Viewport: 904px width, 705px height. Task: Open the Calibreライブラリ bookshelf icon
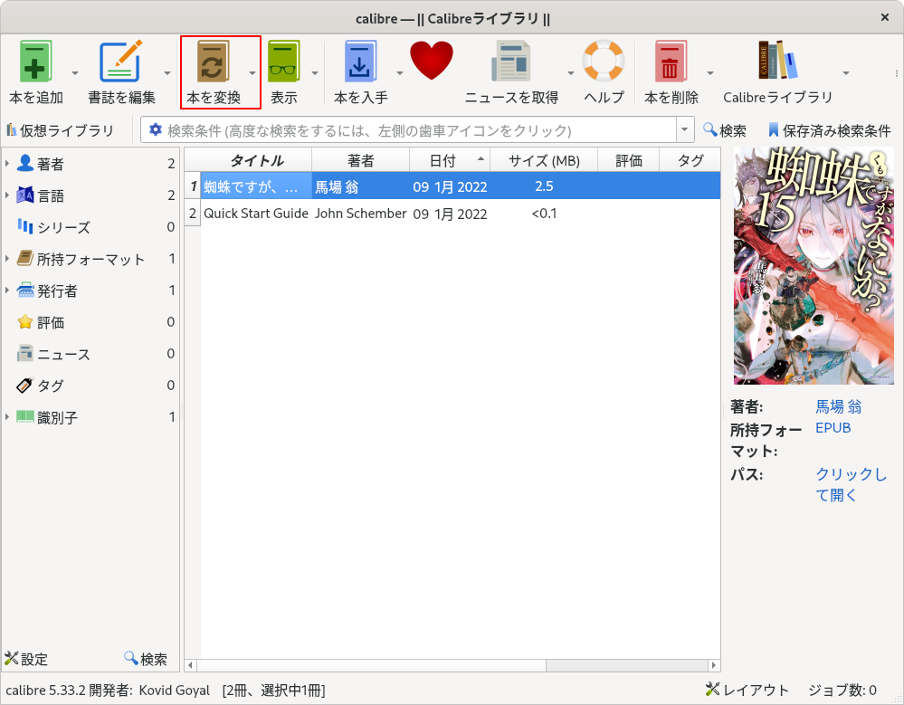[777, 60]
